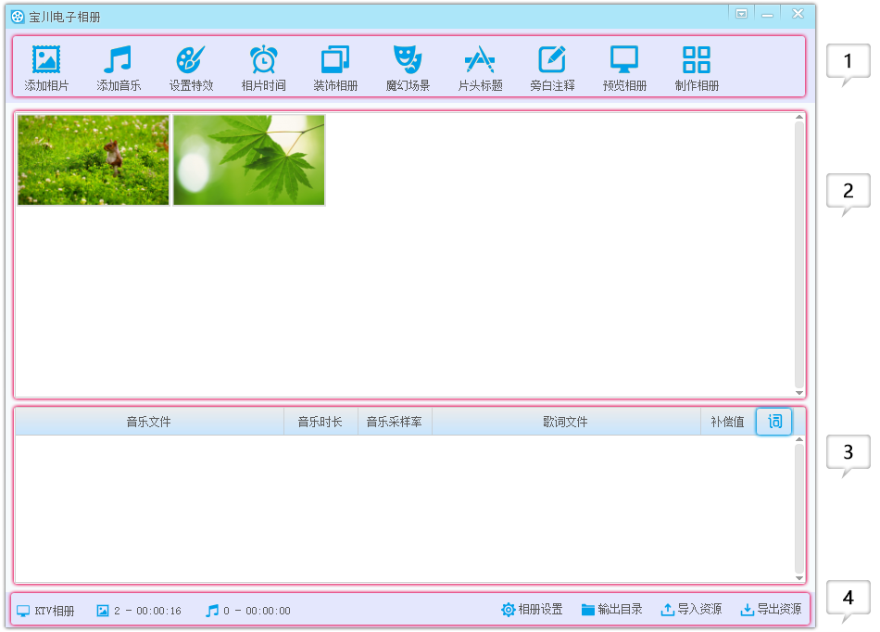
Task: Select the 装饰相册 decorate album tool
Action: coord(335,68)
